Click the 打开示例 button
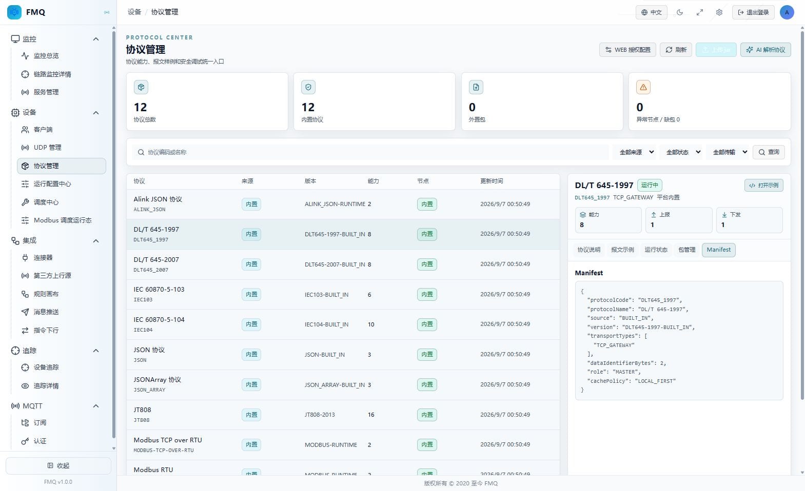Image resolution: width=805 pixels, height=491 pixels. coord(763,186)
